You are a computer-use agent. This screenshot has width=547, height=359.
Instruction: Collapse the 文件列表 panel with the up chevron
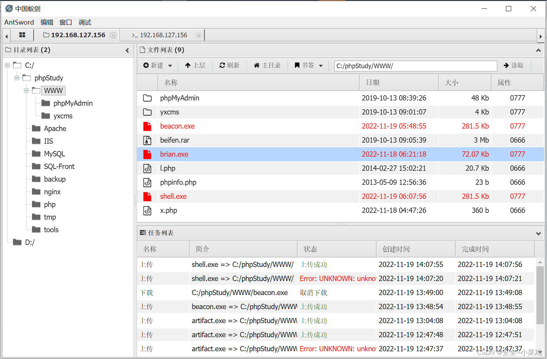[x=538, y=50]
